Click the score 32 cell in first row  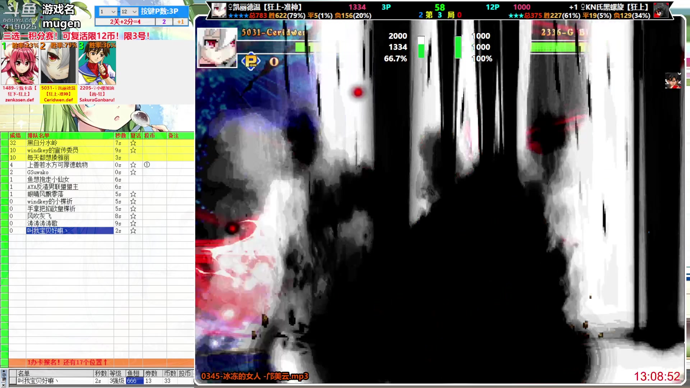(17, 143)
